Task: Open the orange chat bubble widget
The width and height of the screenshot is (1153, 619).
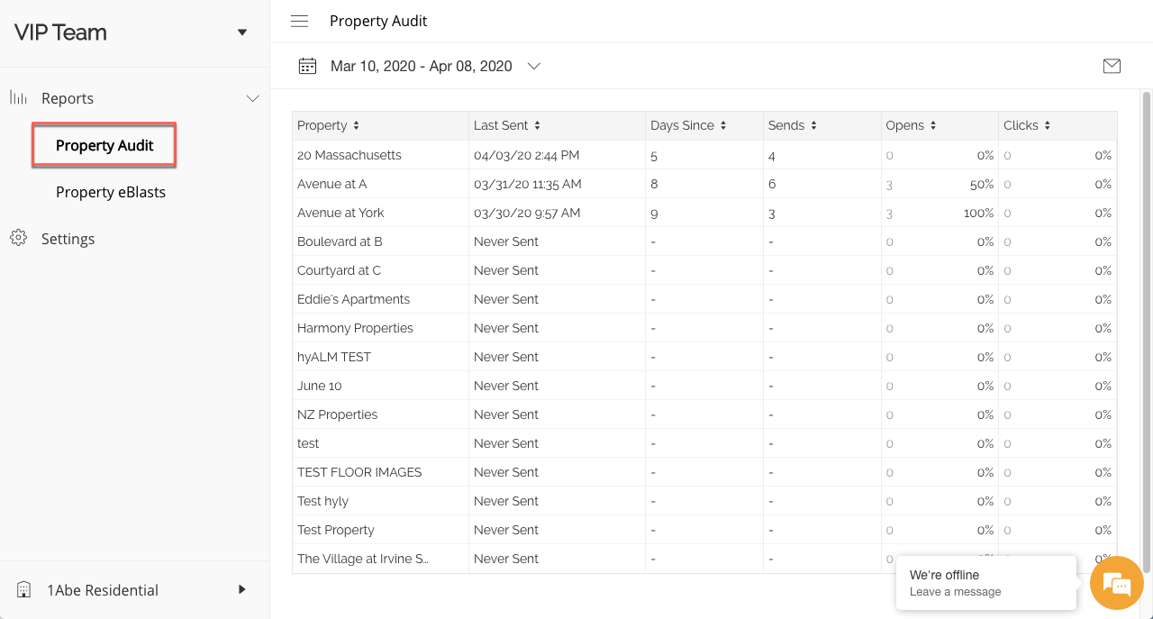Action: tap(1116, 584)
